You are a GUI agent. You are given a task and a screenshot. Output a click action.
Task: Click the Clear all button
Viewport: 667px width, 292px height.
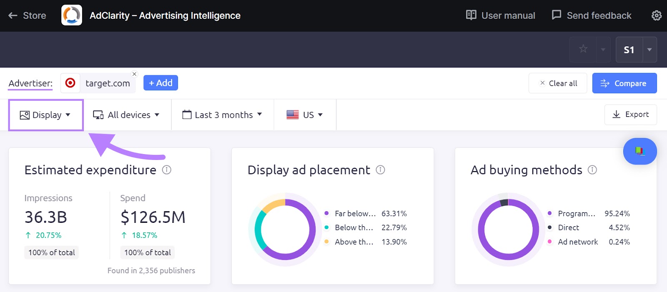click(x=558, y=83)
